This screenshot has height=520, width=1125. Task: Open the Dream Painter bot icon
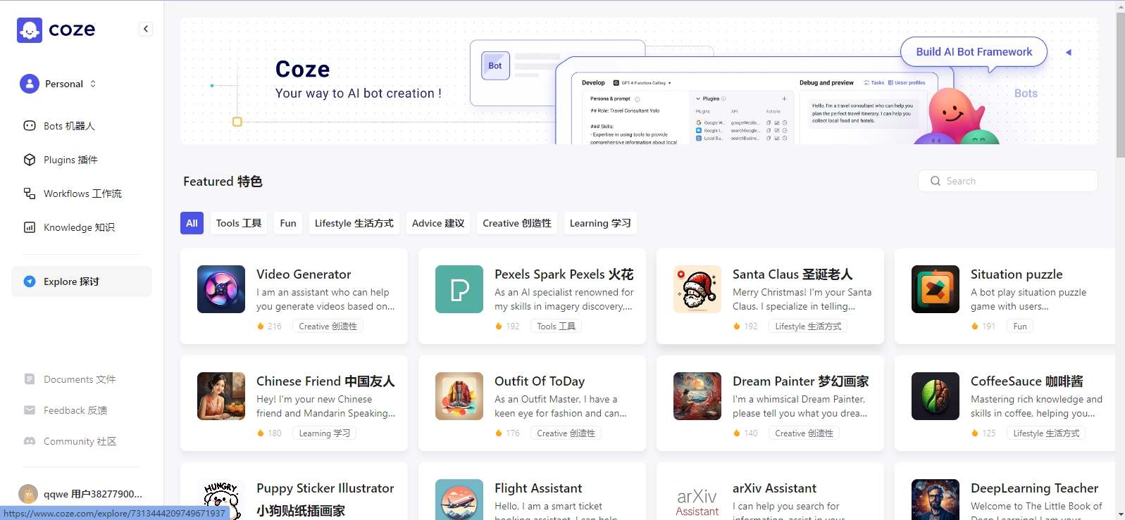click(x=697, y=396)
